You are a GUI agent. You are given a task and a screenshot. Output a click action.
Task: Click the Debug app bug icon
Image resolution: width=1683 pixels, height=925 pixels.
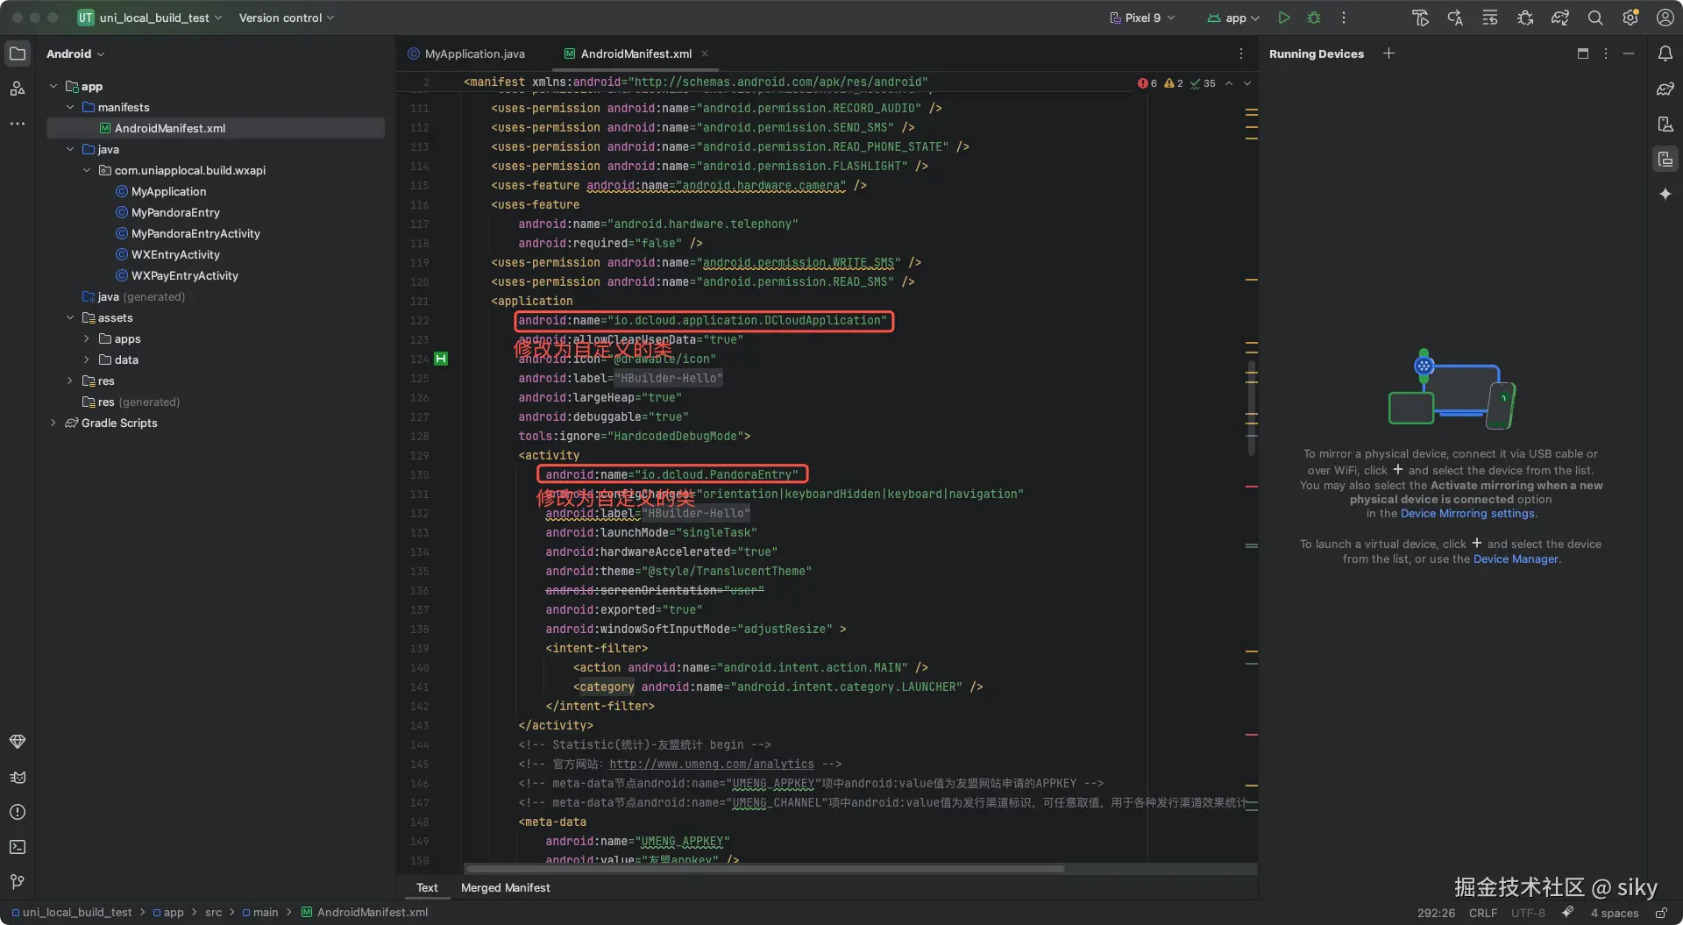[x=1313, y=18]
